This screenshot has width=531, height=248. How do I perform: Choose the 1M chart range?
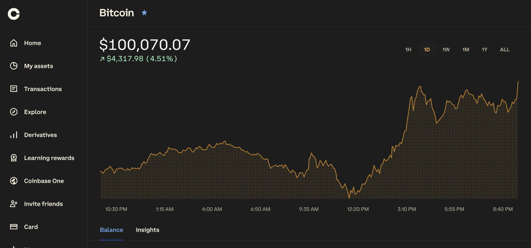[x=466, y=50]
